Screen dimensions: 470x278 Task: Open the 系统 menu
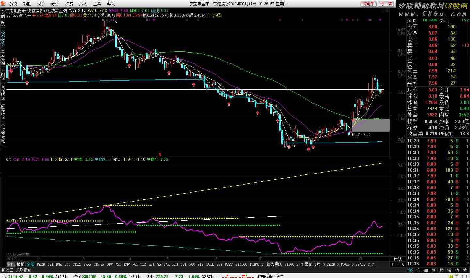pyautogui.click(x=13, y=4)
